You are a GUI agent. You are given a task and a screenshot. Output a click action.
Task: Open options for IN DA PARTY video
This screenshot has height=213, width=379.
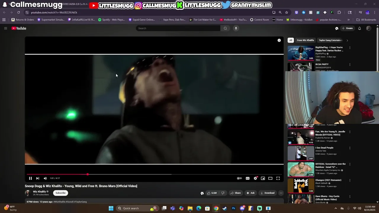pos(350,64)
